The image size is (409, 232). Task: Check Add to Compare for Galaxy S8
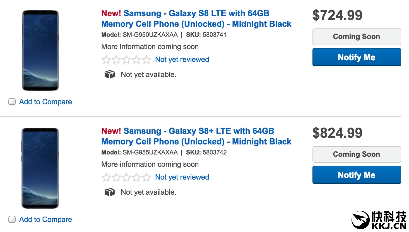[12, 102]
